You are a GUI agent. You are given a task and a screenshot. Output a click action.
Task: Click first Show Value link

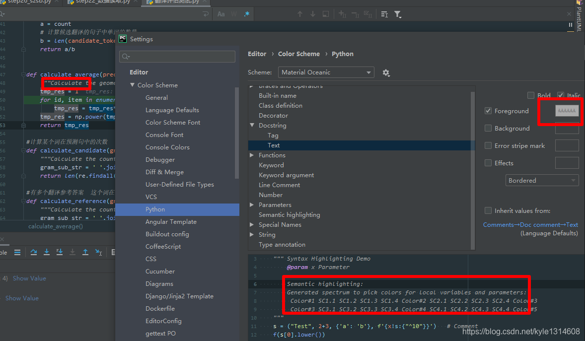coord(29,278)
